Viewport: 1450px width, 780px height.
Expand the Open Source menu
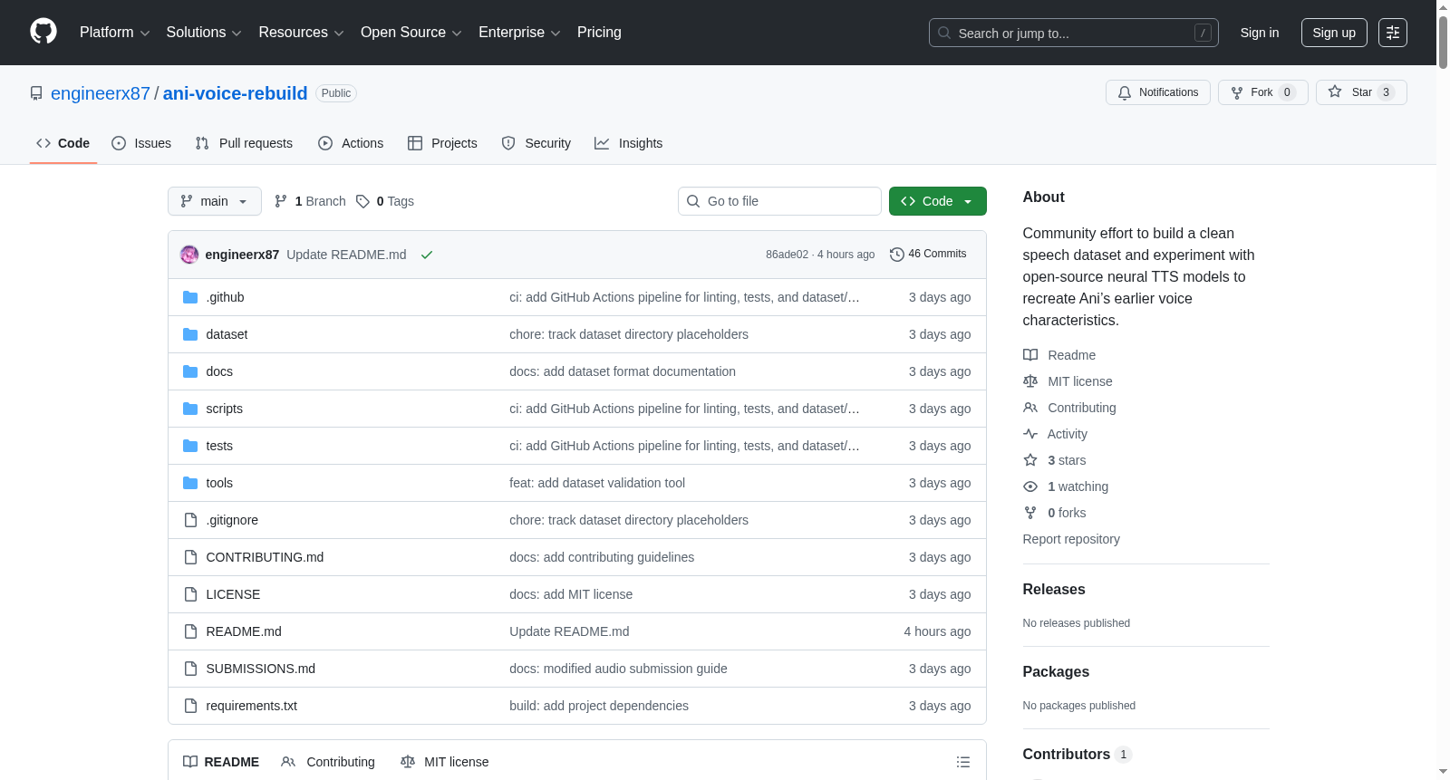point(411,33)
